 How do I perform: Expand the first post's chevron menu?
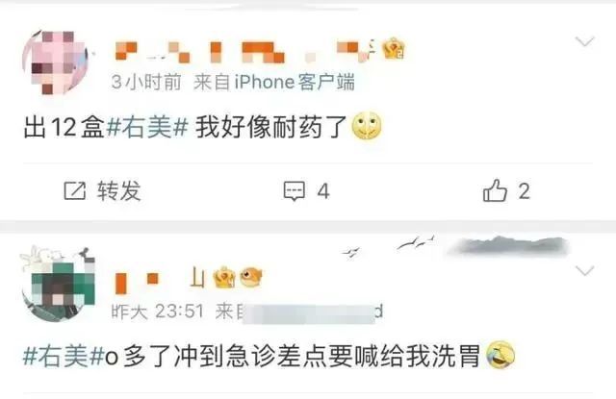(584, 41)
